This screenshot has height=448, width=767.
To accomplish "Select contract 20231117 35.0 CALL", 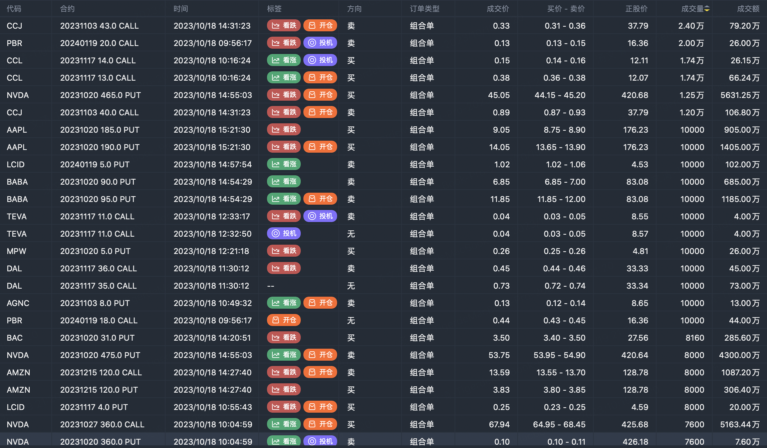I will tap(98, 286).
